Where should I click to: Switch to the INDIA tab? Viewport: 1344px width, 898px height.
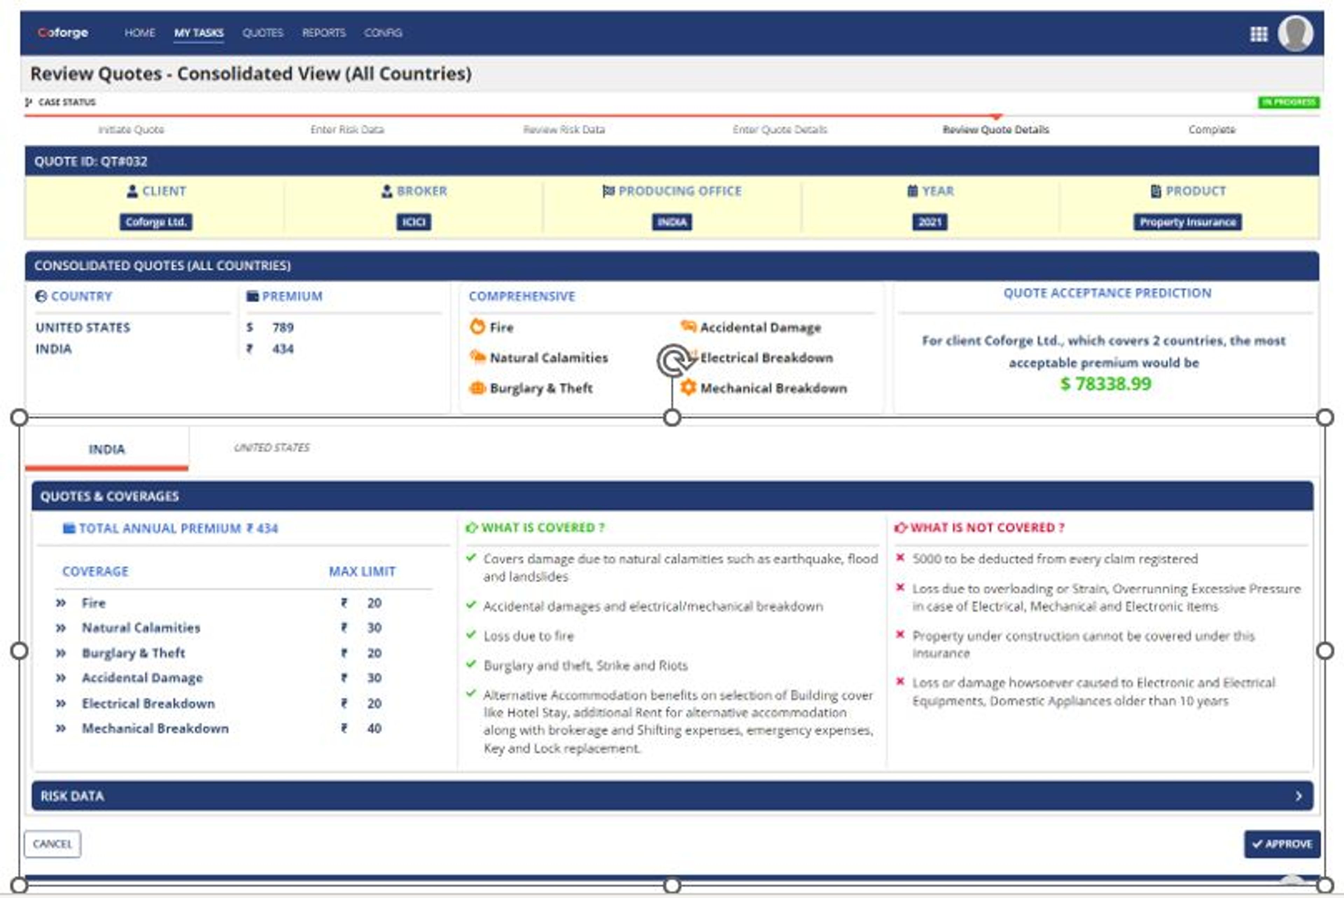106,449
